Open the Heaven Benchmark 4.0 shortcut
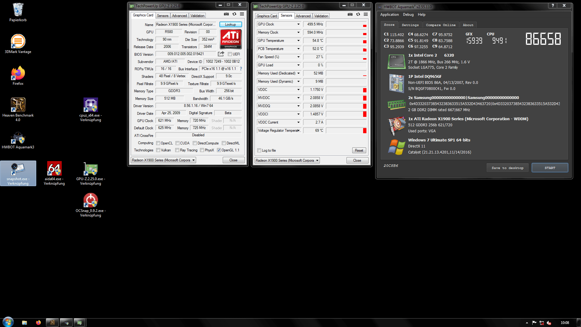This screenshot has width=581, height=327. click(18, 110)
